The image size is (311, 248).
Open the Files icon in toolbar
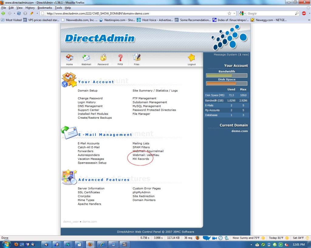[137, 58]
